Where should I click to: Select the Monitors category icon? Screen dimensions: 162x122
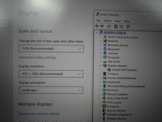pyautogui.click(x=104, y=90)
